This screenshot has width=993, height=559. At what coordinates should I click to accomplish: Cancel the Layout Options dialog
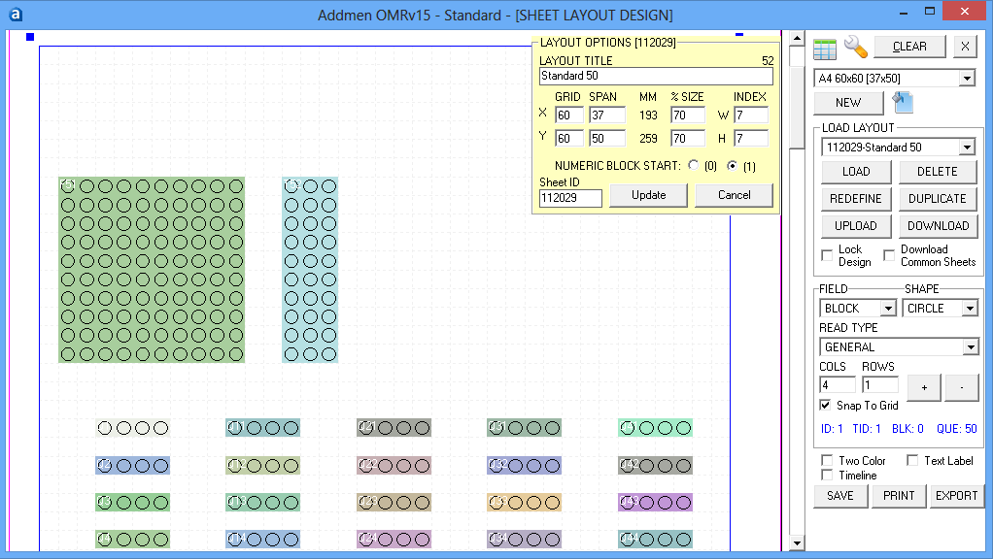[x=734, y=195]
